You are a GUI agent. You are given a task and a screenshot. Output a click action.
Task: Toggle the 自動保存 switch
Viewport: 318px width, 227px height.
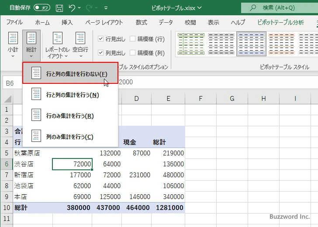tap(42, 8)
